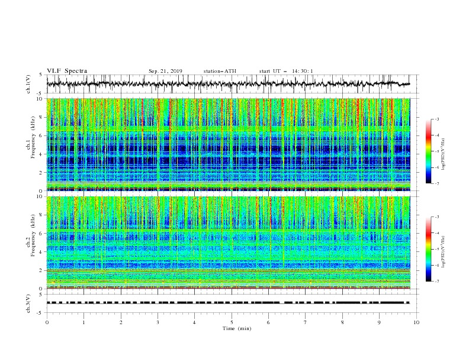This screenshot has height=362, width=469.
Task: Click the "-5" tick of ch.3(V) axis
Action: (40, 313)
